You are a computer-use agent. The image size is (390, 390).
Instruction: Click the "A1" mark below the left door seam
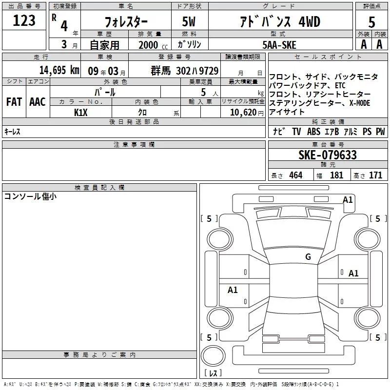point(233,290)
